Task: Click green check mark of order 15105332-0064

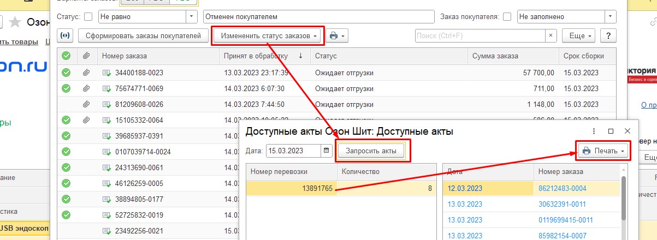Action: (x=66, y=120)
